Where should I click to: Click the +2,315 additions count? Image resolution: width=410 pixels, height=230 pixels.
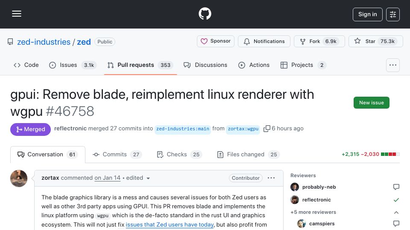tap(350, 154)
